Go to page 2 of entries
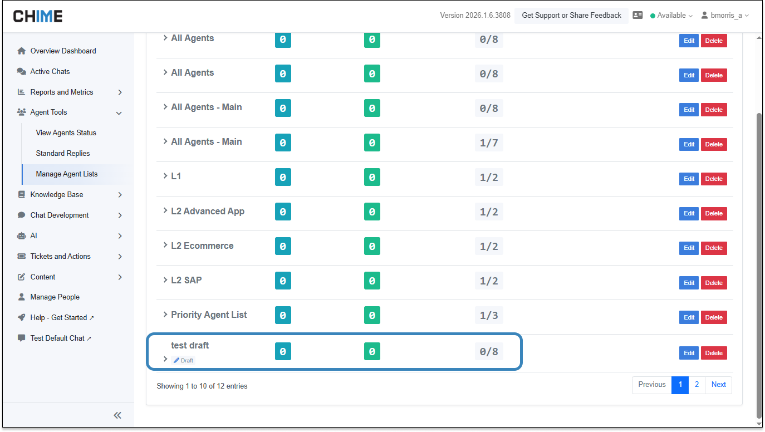765x432 pixels. point(697,385)
